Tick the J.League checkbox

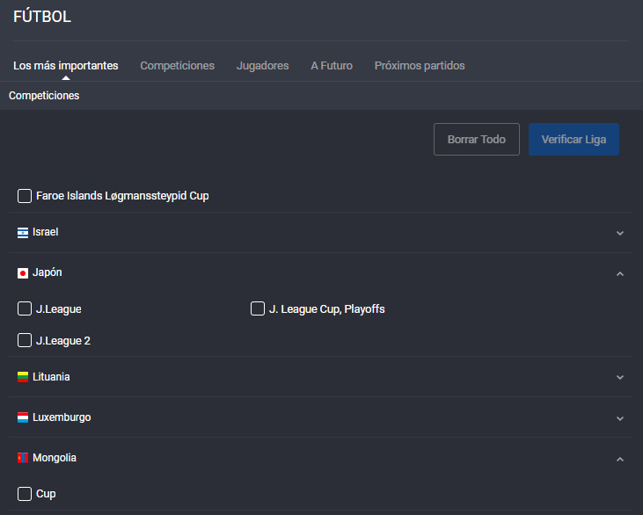(x=25, y=308)
